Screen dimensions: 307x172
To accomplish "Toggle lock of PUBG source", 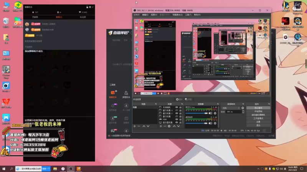I will coord(180,119).
